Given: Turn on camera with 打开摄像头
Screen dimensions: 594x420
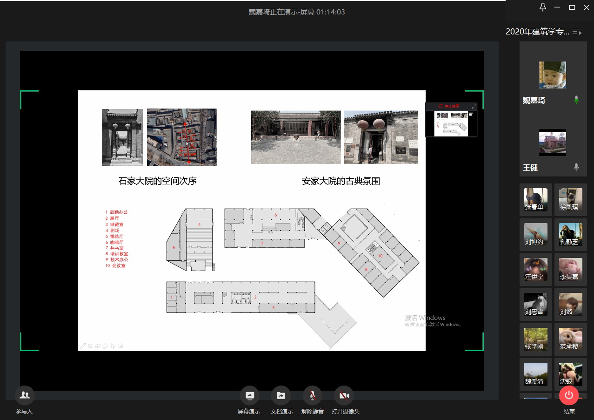Looking at the screenshot, I should pos(344,396).
